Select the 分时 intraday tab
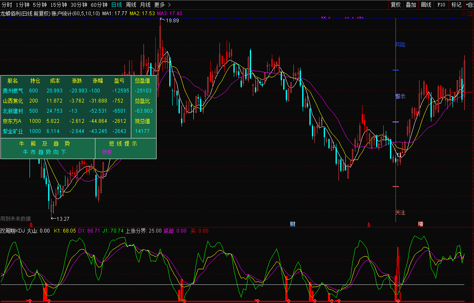 tap(7, 5)
